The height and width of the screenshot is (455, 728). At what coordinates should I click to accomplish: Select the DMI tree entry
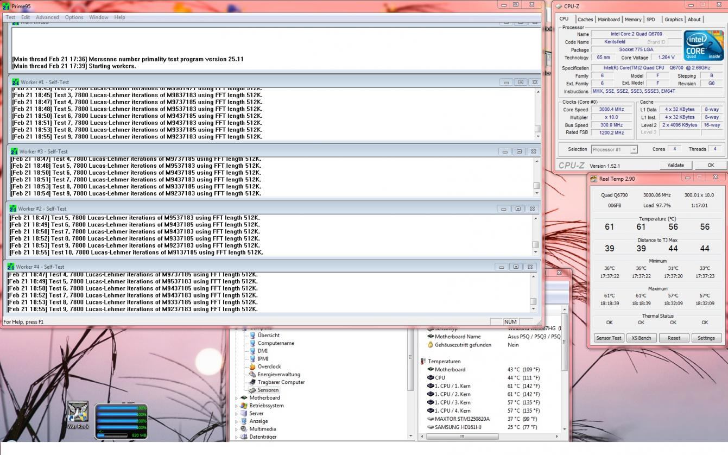263,351
